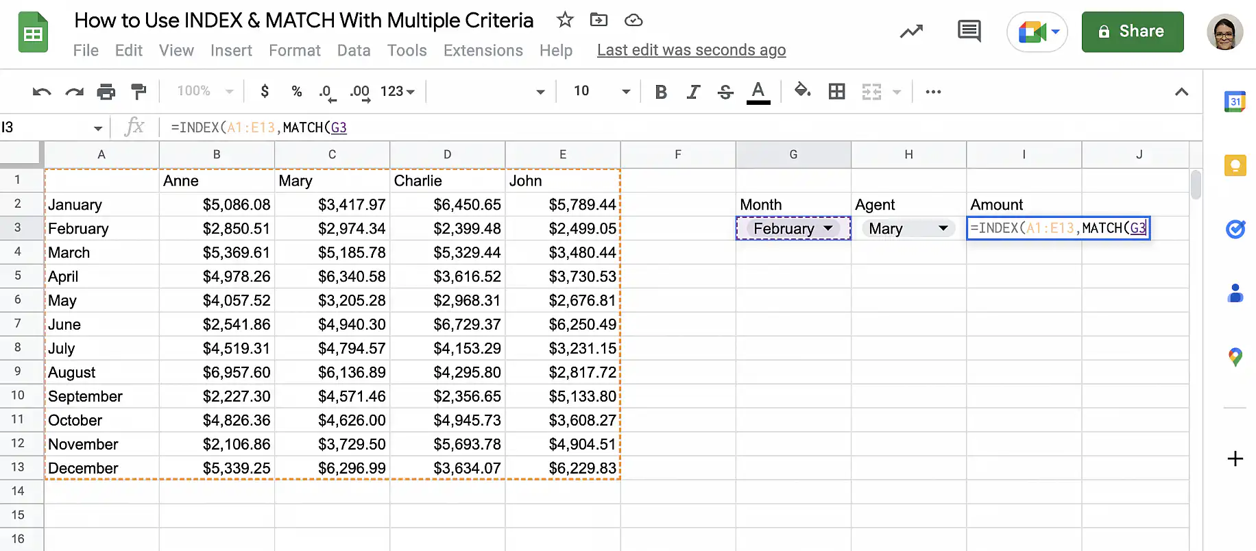Click the green Share button

coord(1133,32)
